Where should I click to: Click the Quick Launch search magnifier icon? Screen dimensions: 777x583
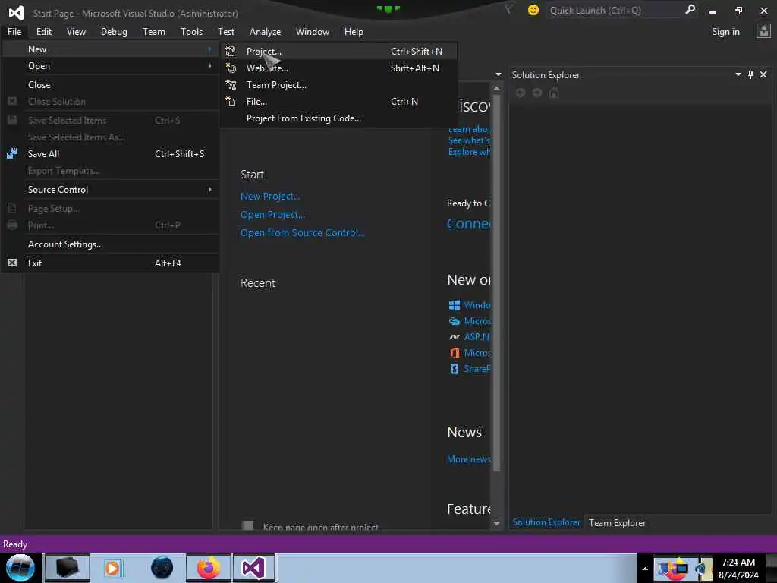[x=690, y=9]
